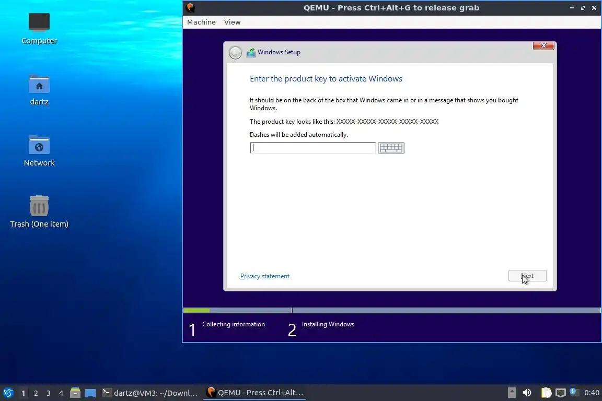Click 'Dashes will be added automatically.' text
The width and height of the screenshot is (602, 401).
[299, 135]
